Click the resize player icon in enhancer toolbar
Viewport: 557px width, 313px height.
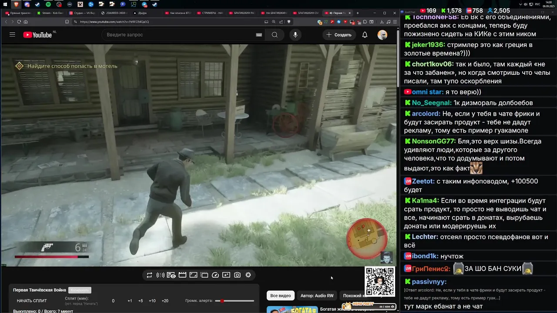click(193, 275)
